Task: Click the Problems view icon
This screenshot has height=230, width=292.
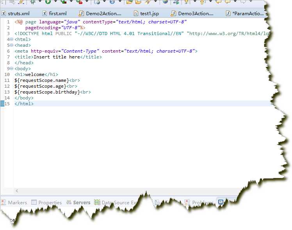Action: (x=187, y=202)
